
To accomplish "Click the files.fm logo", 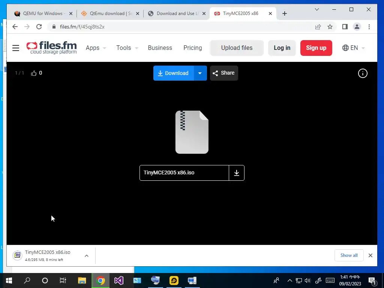I will tap(51, 48).
